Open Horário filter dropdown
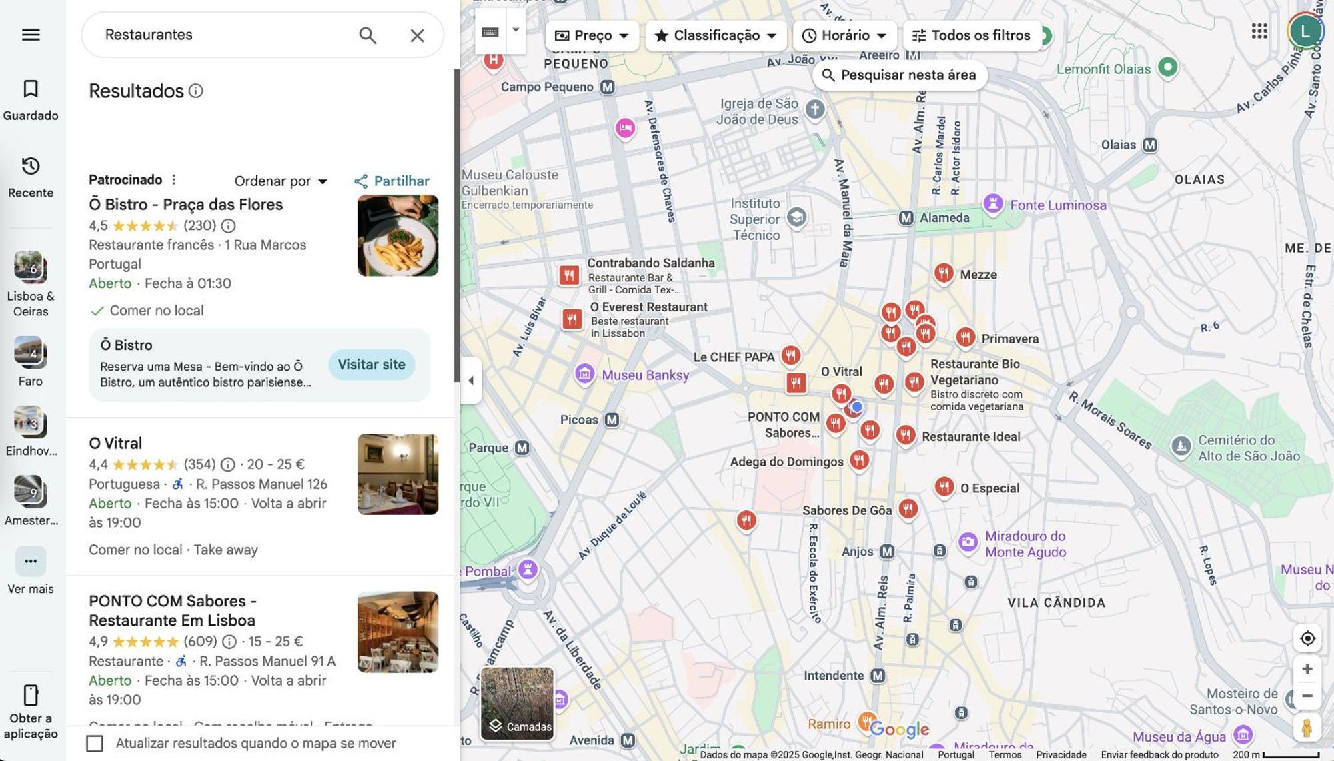The width and height of the screenshot is (1334, 761). coord(844,35)
